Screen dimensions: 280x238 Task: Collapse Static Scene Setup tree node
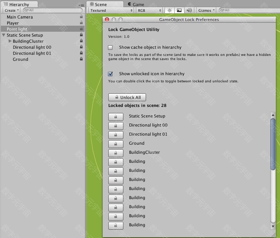click(3, 35)
